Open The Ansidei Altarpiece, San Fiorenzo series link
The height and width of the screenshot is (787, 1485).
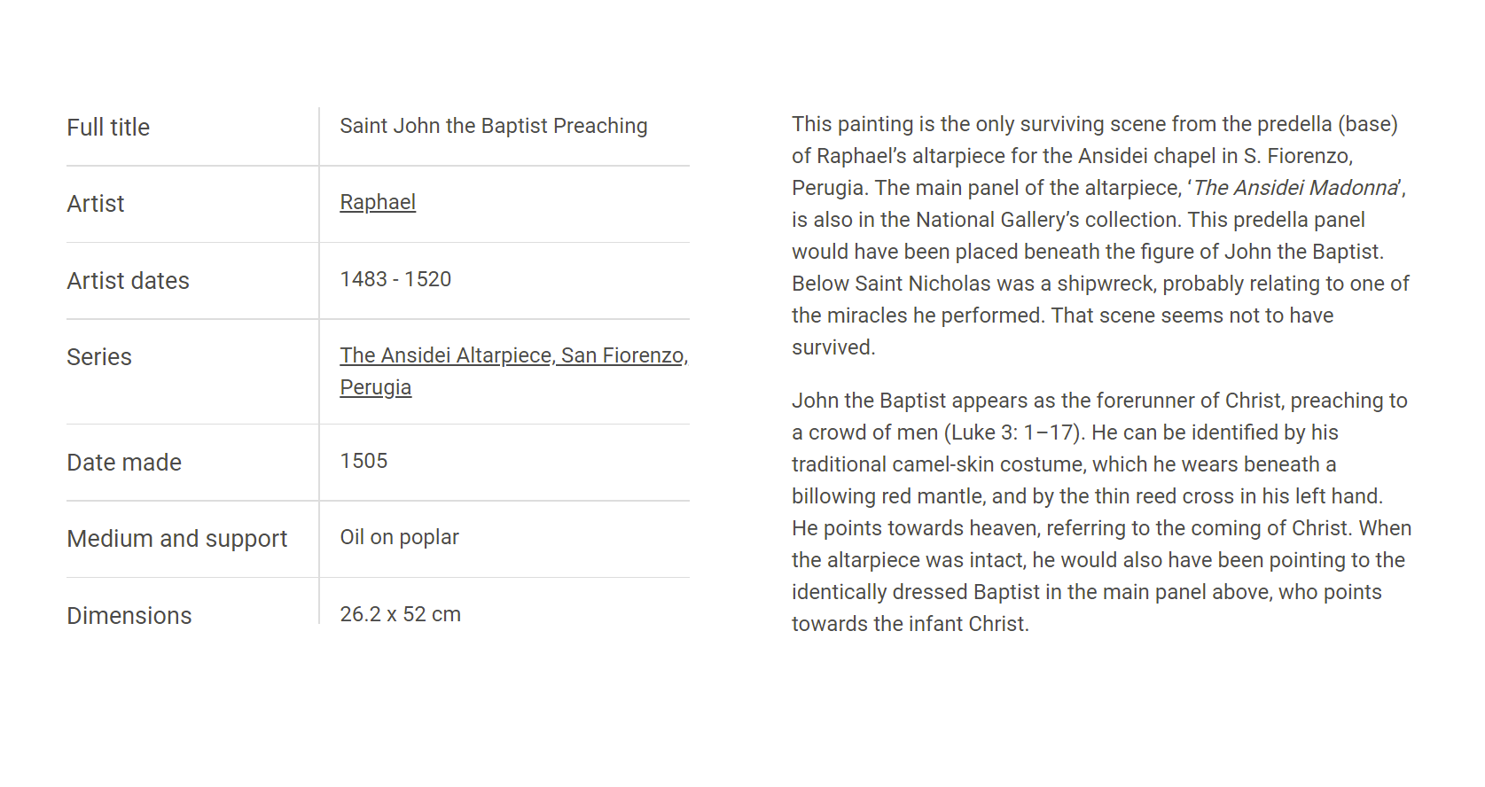point(513,355)
